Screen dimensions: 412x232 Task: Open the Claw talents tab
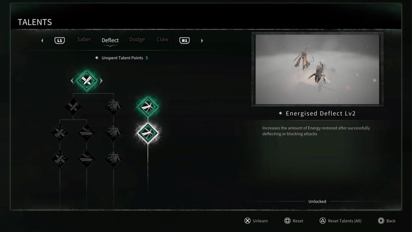(x=162, y=39)
